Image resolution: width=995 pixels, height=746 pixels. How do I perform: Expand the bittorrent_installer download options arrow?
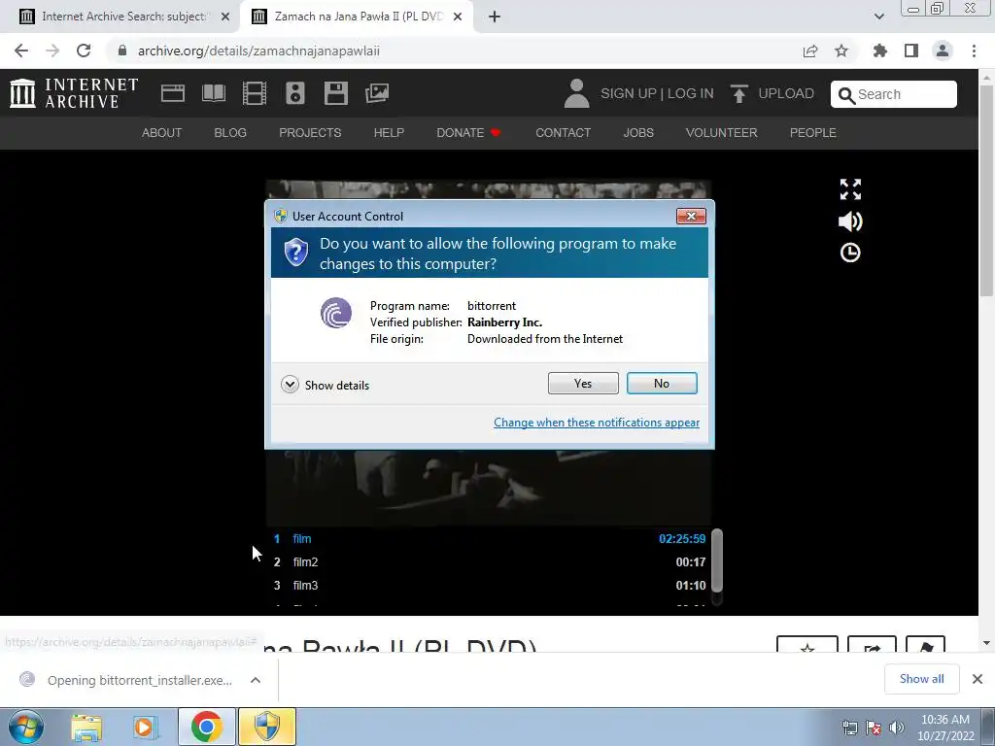(256, 680)
